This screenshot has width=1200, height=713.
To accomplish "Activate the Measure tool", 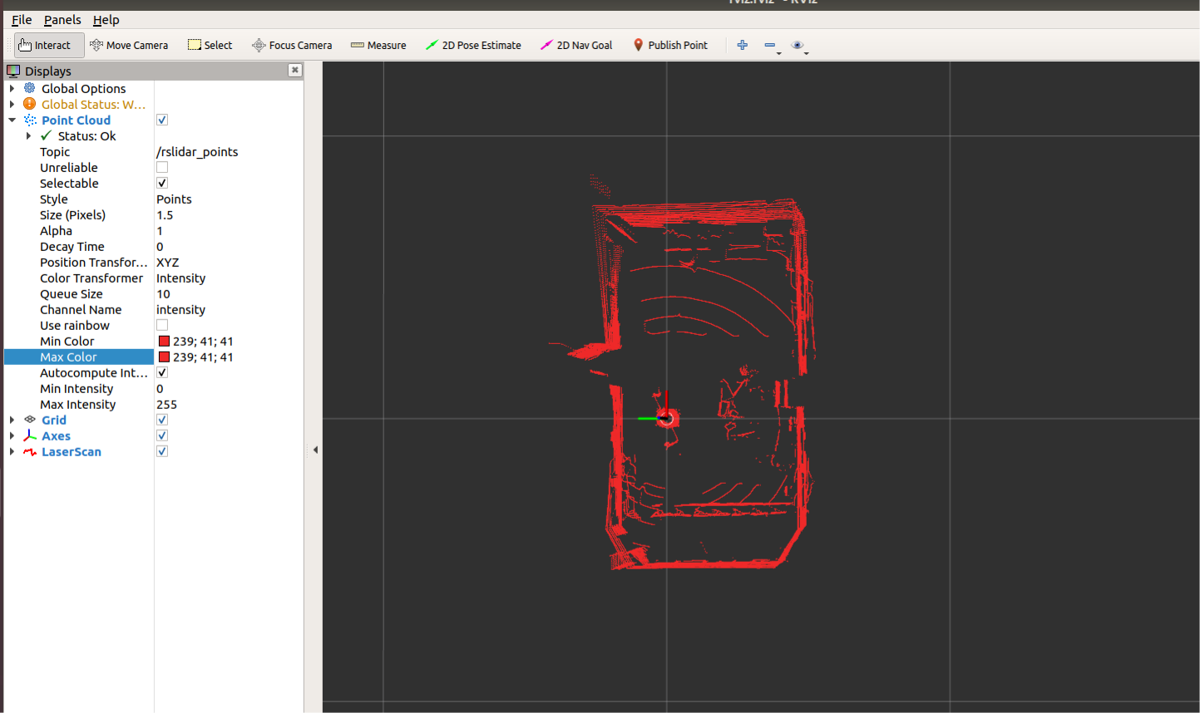I will tap(378, 45).
